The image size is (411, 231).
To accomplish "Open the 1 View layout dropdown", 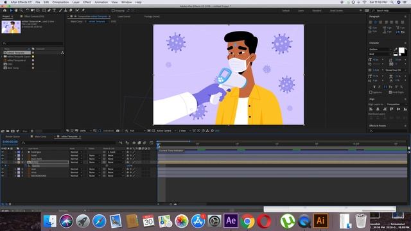I will 184,130.
